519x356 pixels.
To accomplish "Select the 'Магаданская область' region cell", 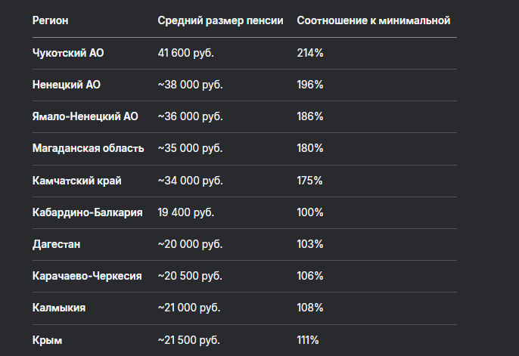I will [x=88, y=149].
